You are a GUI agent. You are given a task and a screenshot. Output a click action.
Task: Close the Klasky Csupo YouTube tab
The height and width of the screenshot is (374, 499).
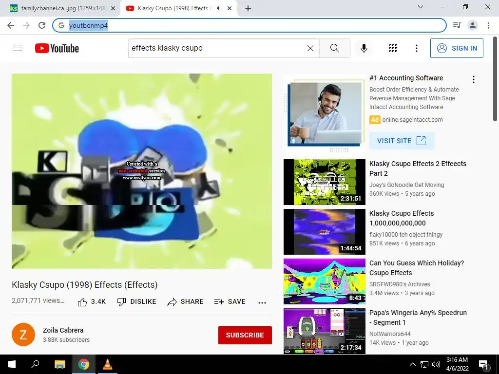pyautogui.click(x=230, y=8)
